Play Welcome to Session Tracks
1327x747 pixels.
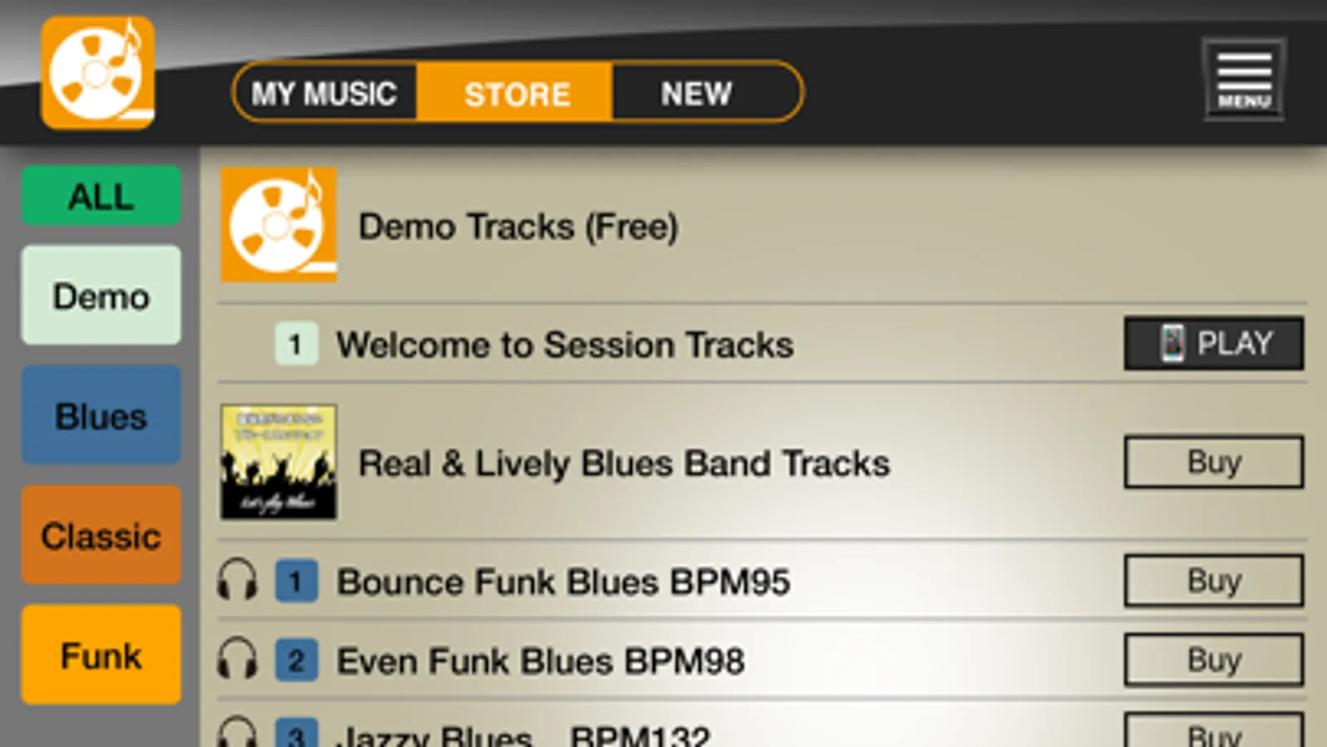[1214, 343]
